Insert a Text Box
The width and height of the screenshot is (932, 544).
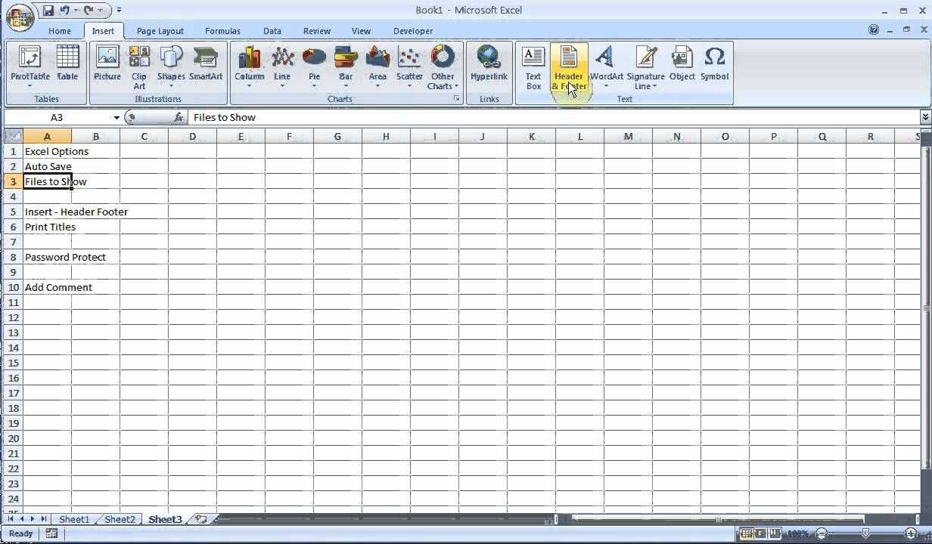coord(533,66)
